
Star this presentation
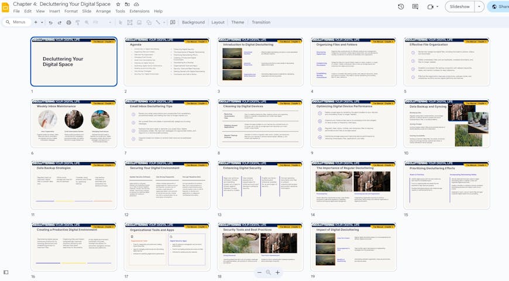118,4
